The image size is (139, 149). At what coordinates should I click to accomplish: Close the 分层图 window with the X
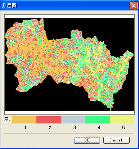pyautogui.click(x=134, y=5)
